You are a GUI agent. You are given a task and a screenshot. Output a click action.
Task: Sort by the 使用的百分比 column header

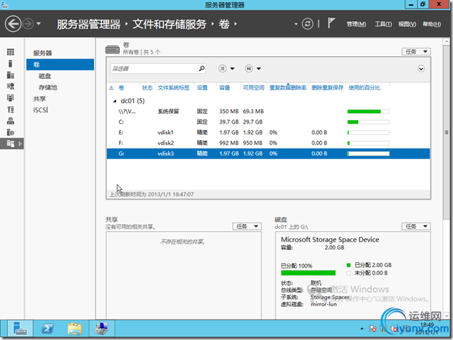click(364, 87)
